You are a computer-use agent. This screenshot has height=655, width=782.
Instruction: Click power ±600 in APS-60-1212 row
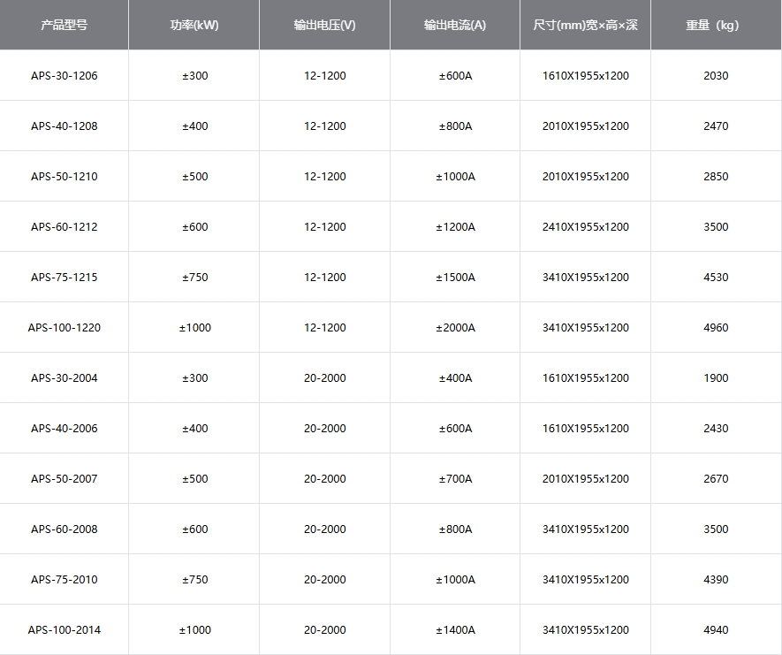point(195,227)
